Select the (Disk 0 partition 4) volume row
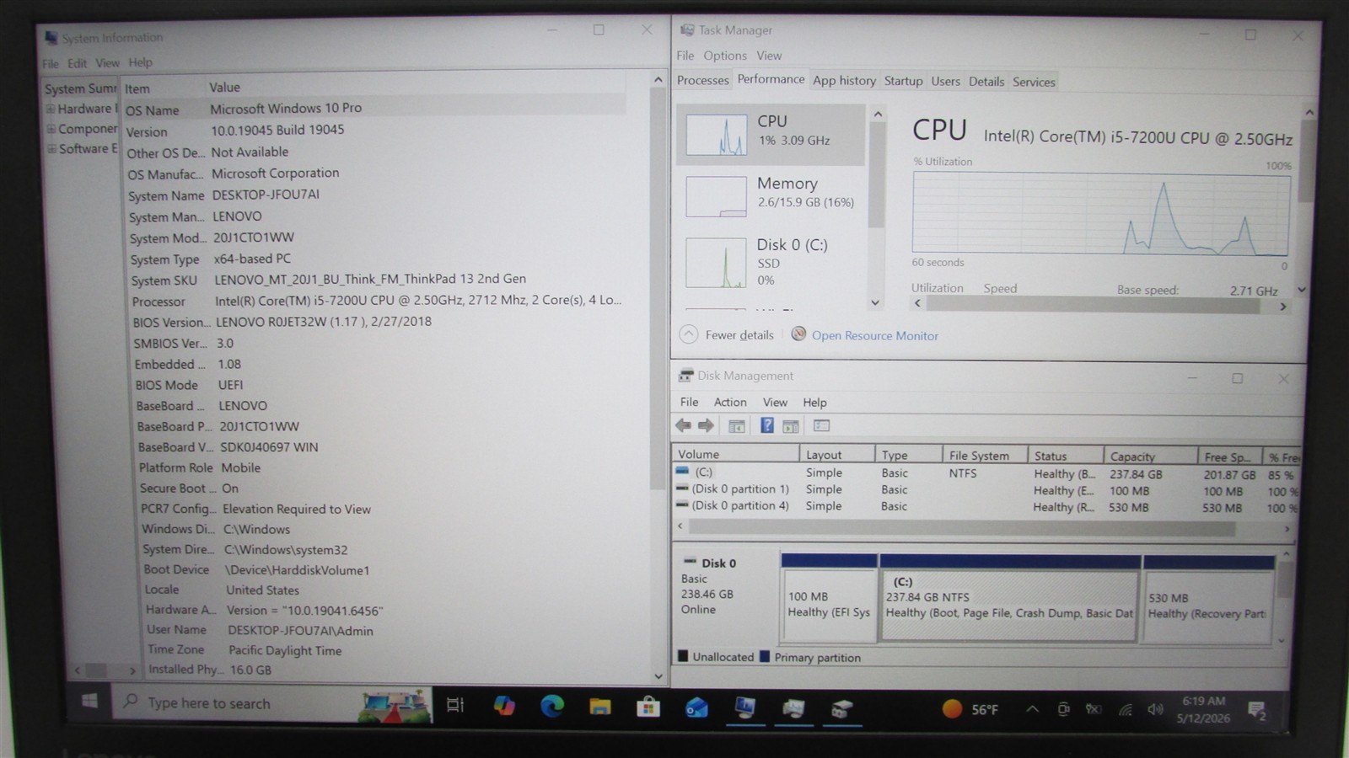 tap(985, 507)
